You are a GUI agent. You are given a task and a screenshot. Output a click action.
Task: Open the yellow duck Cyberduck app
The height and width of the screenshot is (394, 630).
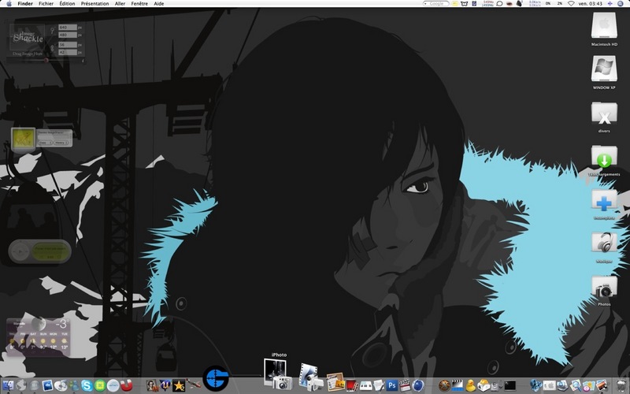470,385
